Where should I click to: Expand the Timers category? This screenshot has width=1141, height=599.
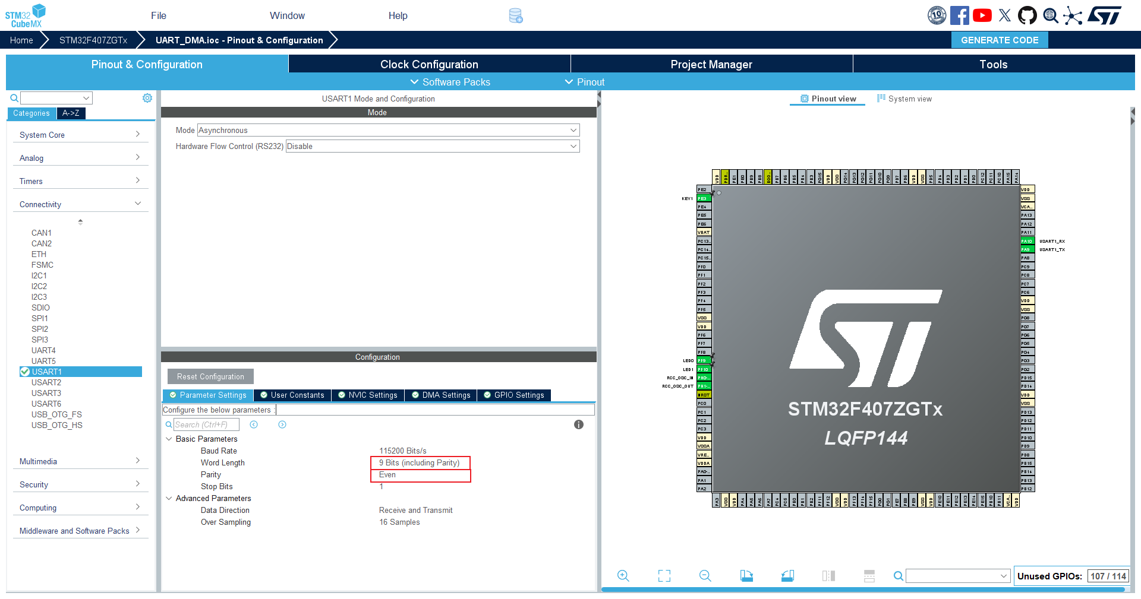point(80,181)
